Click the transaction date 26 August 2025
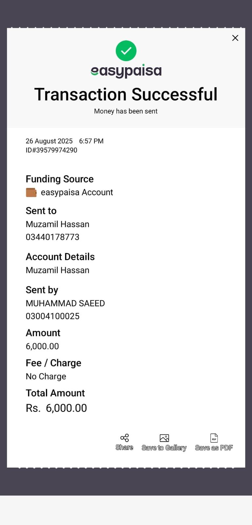The height and width of the screenshot is (525, 252). click(49, 141)
